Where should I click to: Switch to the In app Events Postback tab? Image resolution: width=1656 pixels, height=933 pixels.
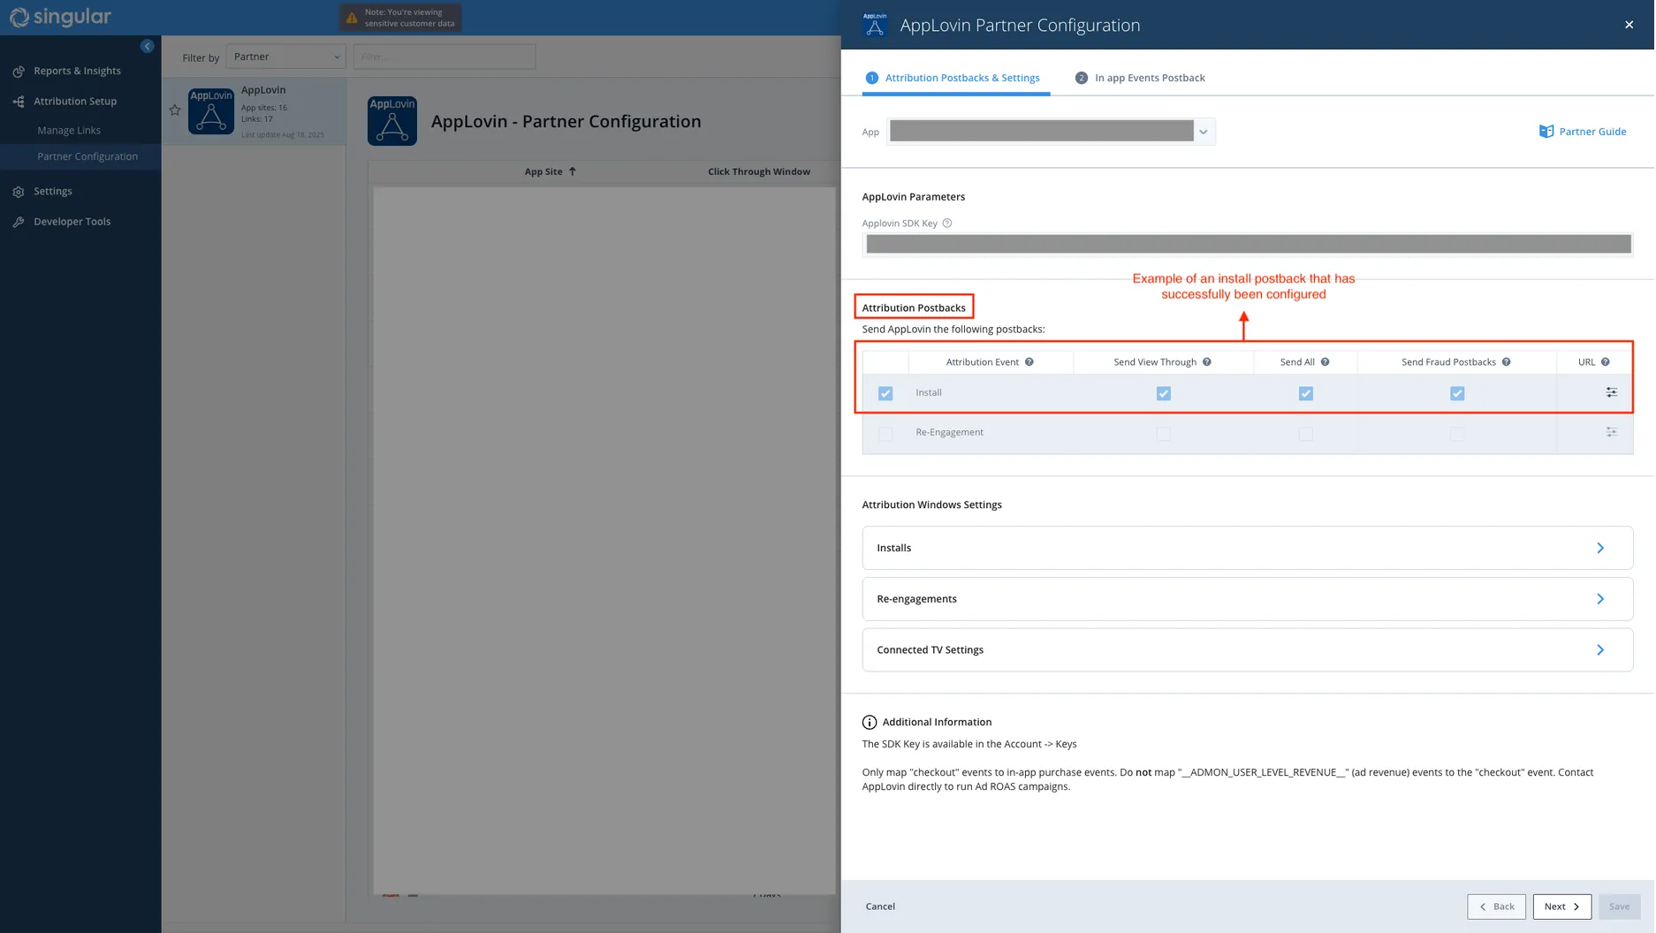(1149, 78)
